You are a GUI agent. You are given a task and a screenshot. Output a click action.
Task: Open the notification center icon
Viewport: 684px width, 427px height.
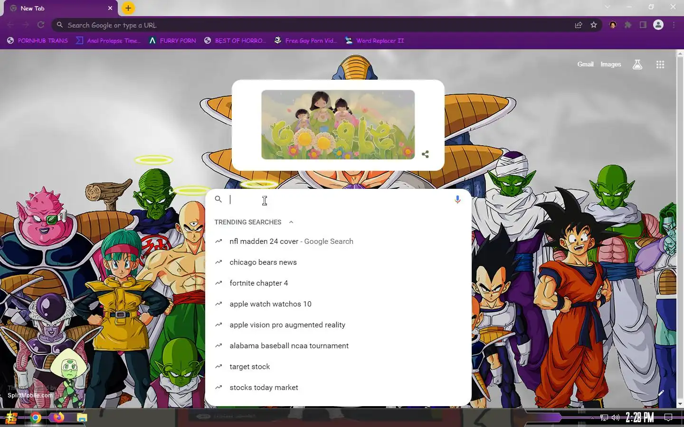[668, 418]
